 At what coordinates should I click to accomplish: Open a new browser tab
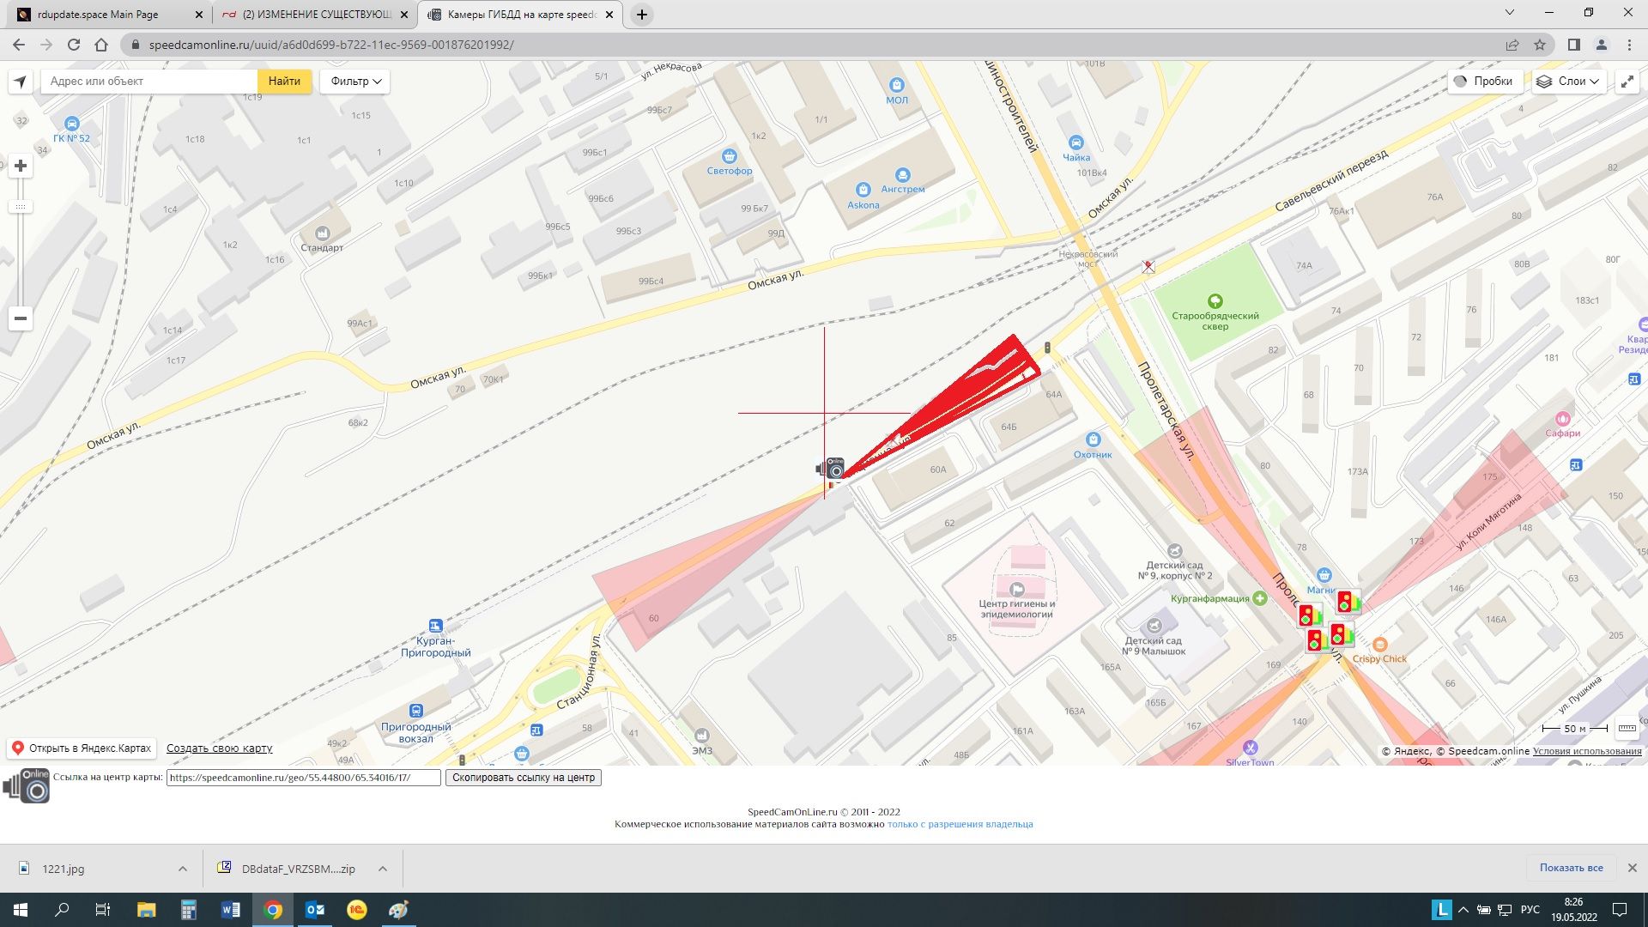pos(641,15)
